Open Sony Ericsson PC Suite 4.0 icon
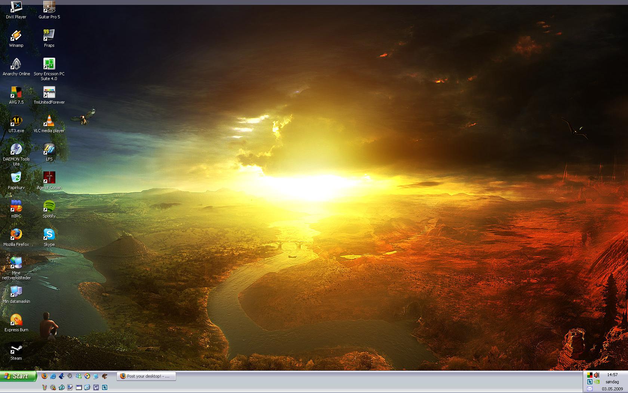628x393 pixels. coord(49,69)
